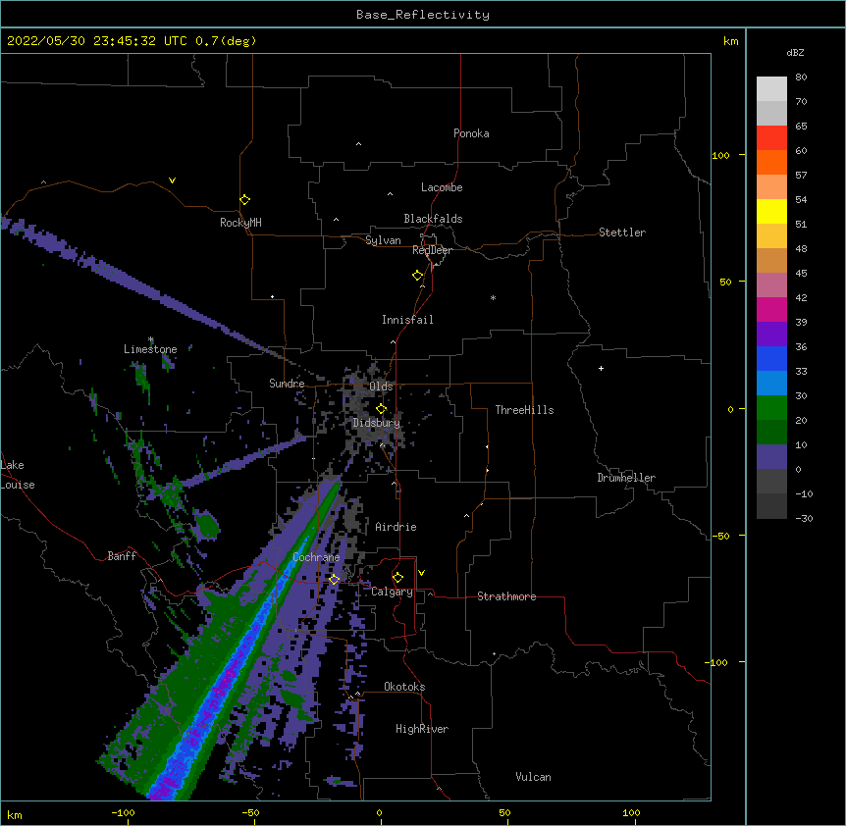Click the Sundre town label
Image resolution: width=846 pixels, height=826 pixels.
[x=287, y=384]
